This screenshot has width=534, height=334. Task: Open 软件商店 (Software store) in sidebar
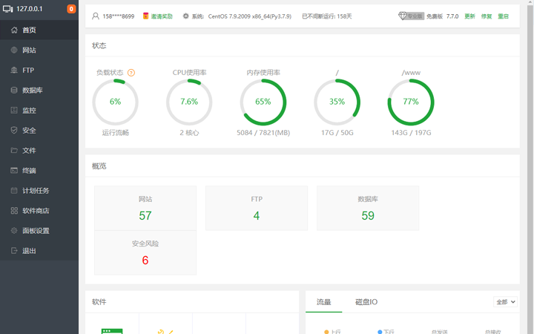36,211
